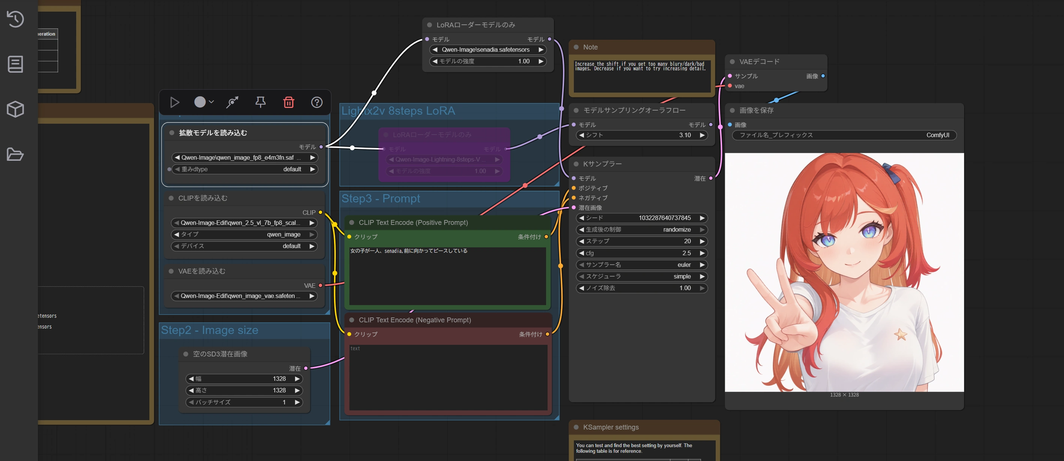Click the play icon in node toolbar
The width and height of the screenshot is (1064, 461).
175,102
